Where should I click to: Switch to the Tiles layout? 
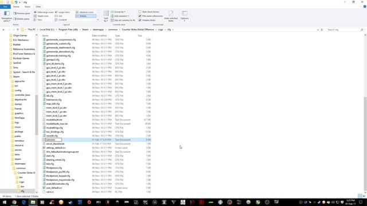(38, 20)
